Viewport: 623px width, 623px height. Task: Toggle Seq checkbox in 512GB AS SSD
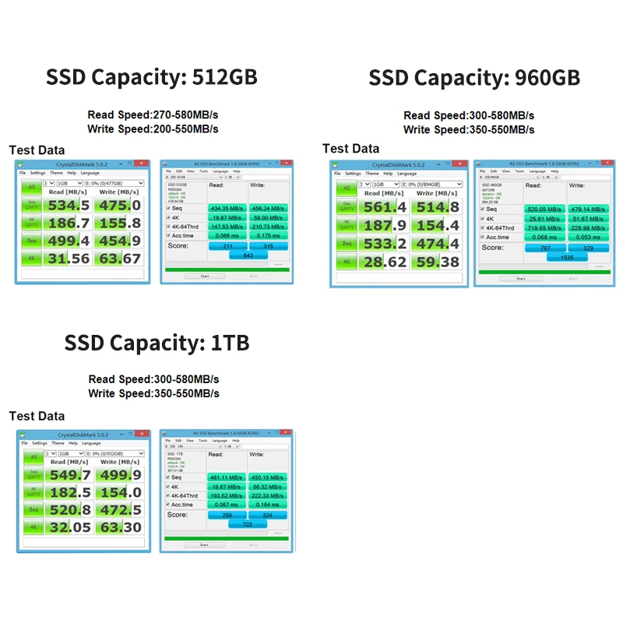coord(168,208)
